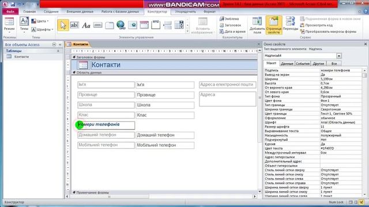Choose the text box (ab|) control
369x207 pixels.
(x=74, y=25)
